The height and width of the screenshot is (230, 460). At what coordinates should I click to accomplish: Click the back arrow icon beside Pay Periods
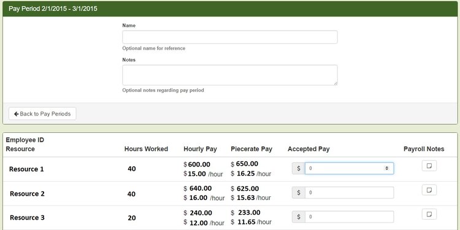pyautogui.click(x=17, y=114)
